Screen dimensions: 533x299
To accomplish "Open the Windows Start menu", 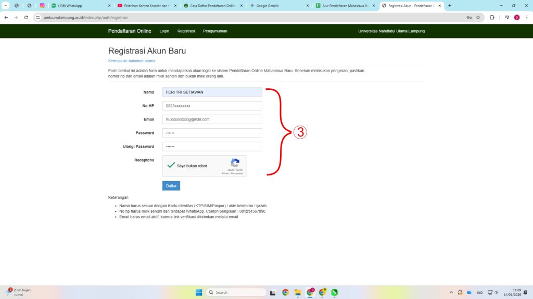I will tap(199, 292).
